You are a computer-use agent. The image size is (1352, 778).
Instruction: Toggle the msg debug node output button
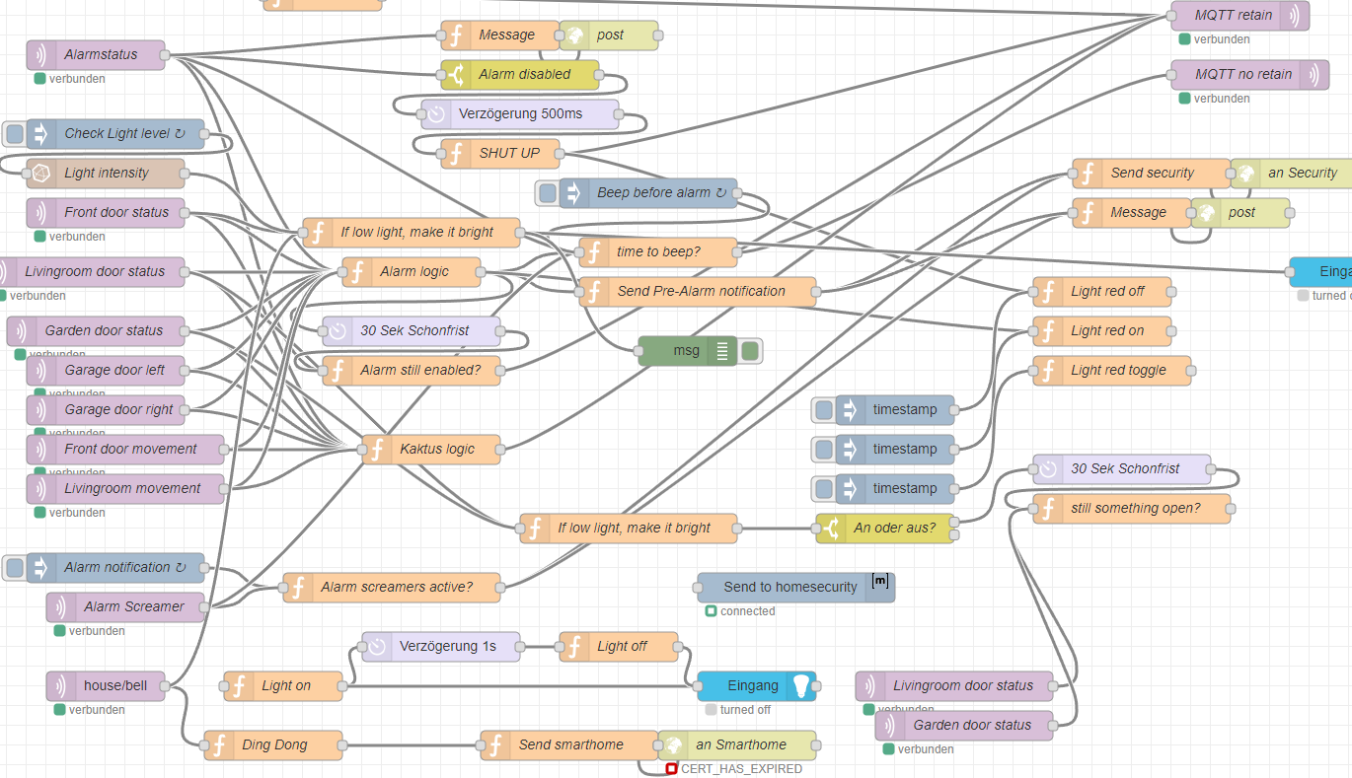[x=751, y=351]
